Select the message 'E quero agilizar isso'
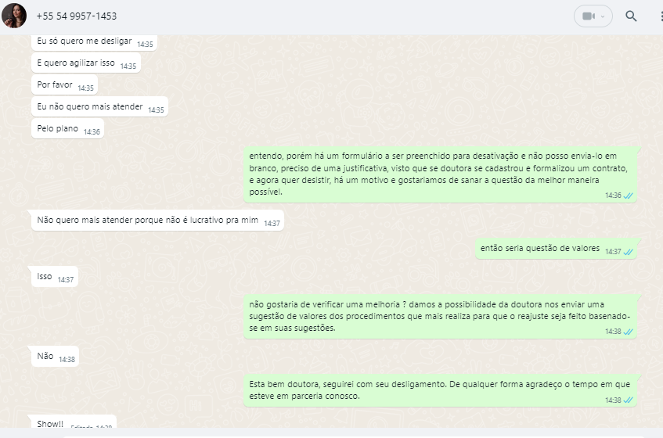The image size is (663, 438). [x=86, y=63]
